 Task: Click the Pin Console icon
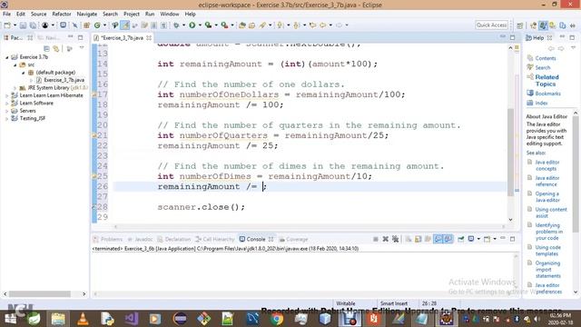click(x=460, y=239)
